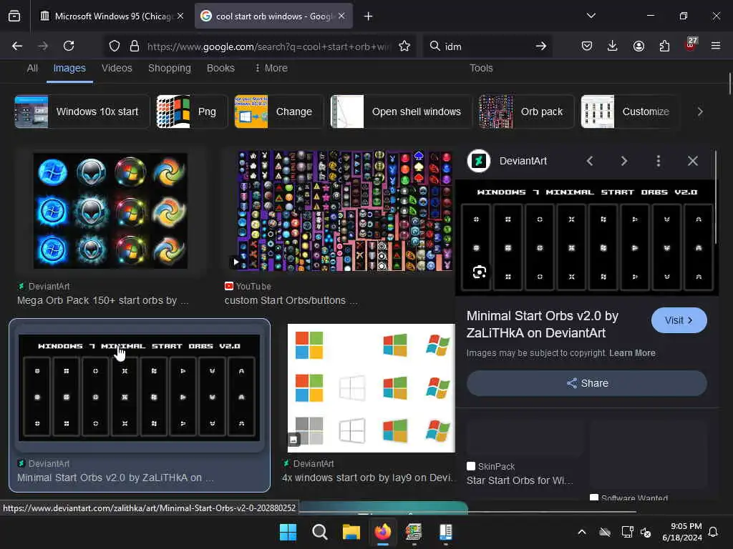
Task: Show previous image in preview panel
Action: pyautogui.click(x=590, y=161)
